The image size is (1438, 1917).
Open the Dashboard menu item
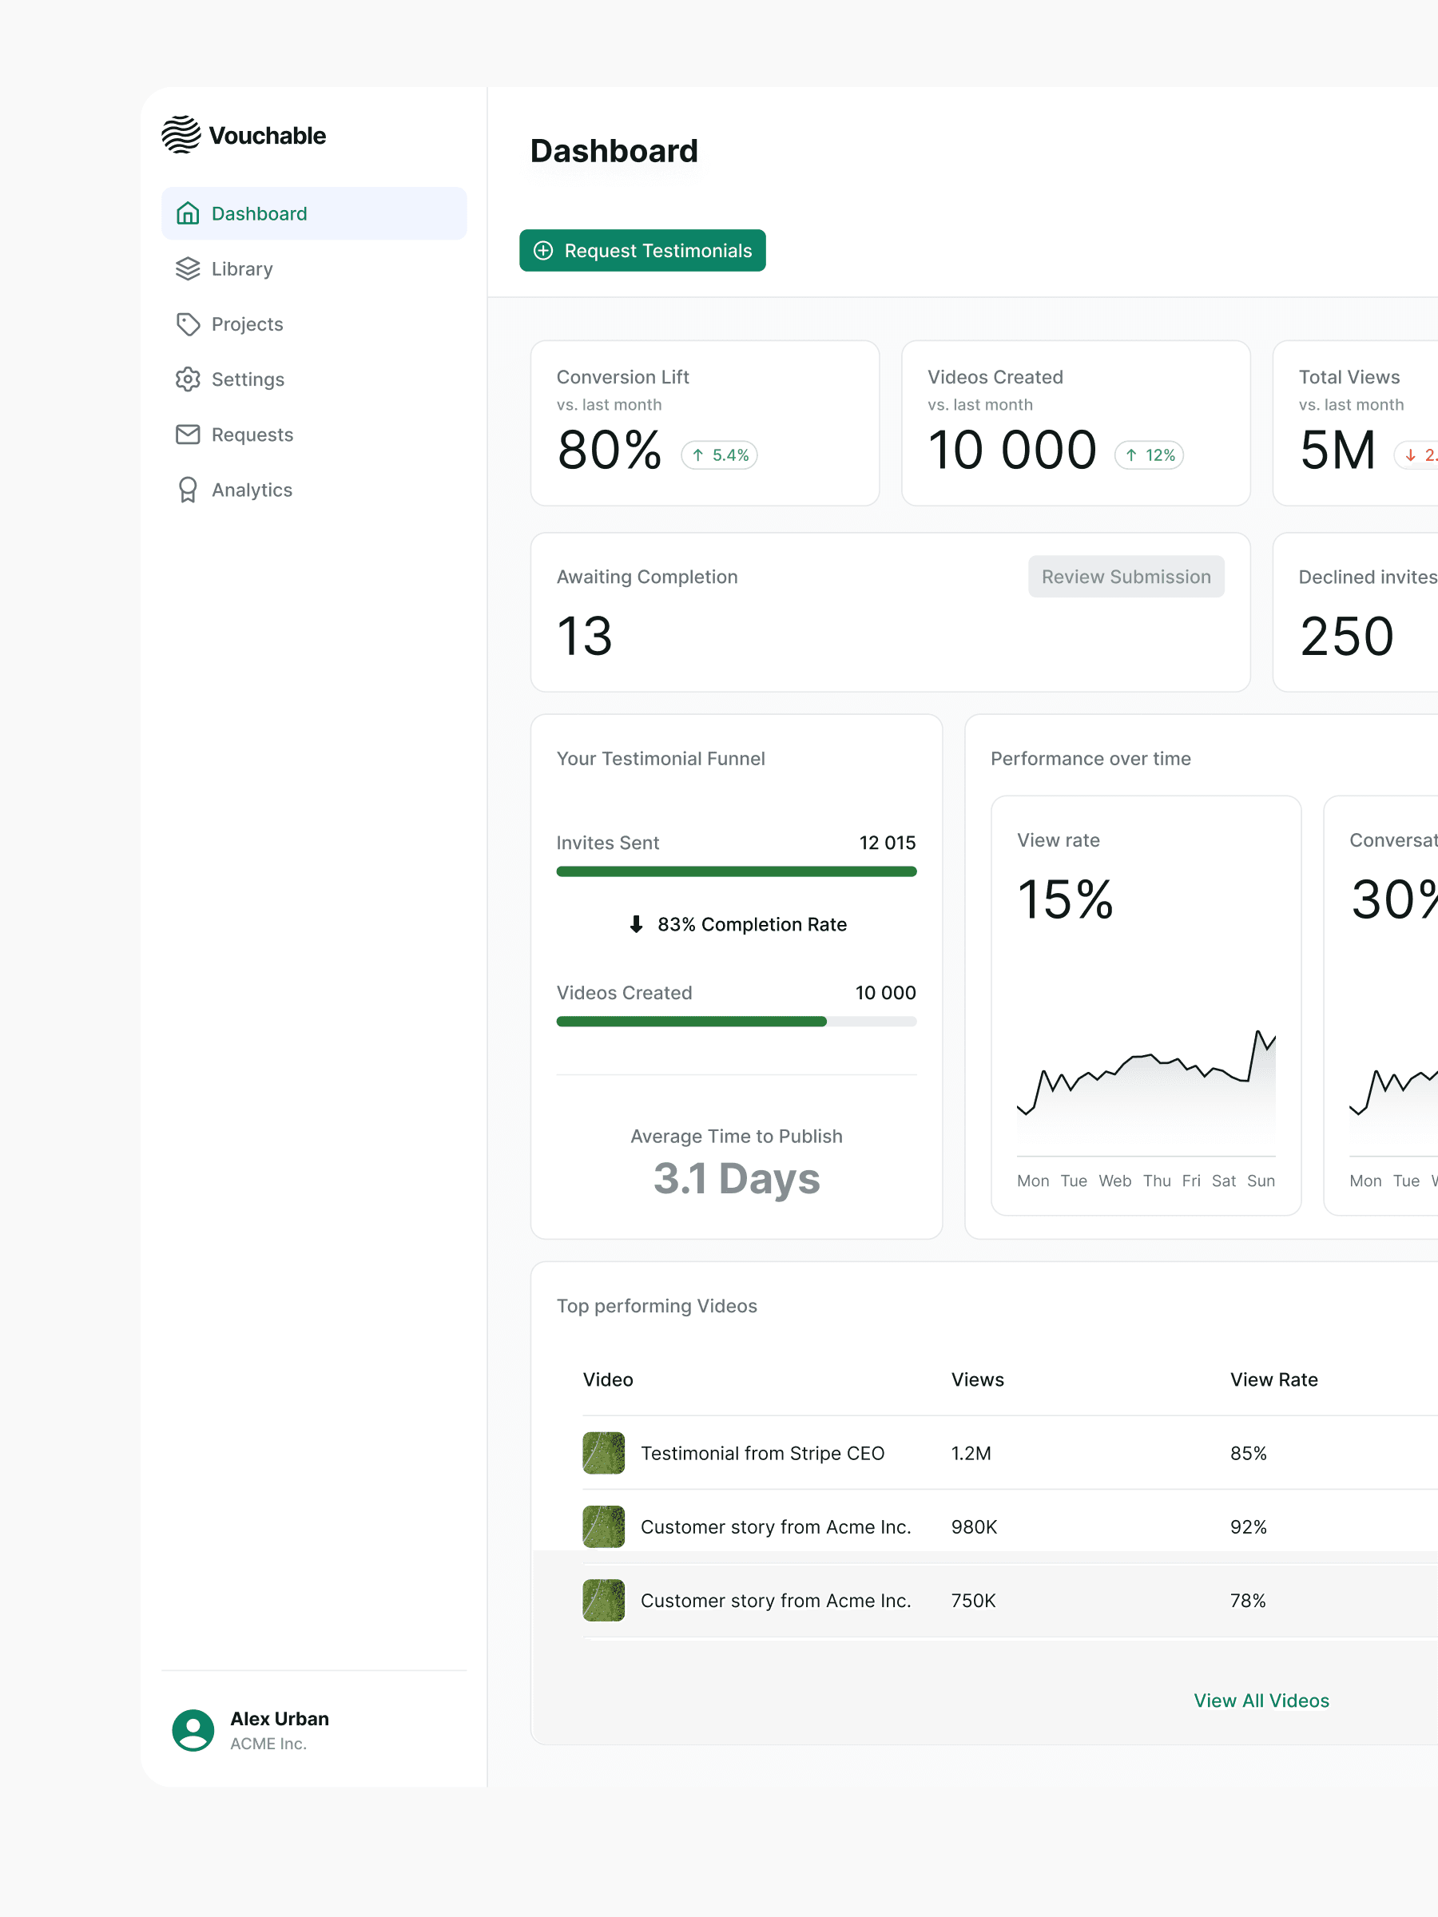coord(314,213)
